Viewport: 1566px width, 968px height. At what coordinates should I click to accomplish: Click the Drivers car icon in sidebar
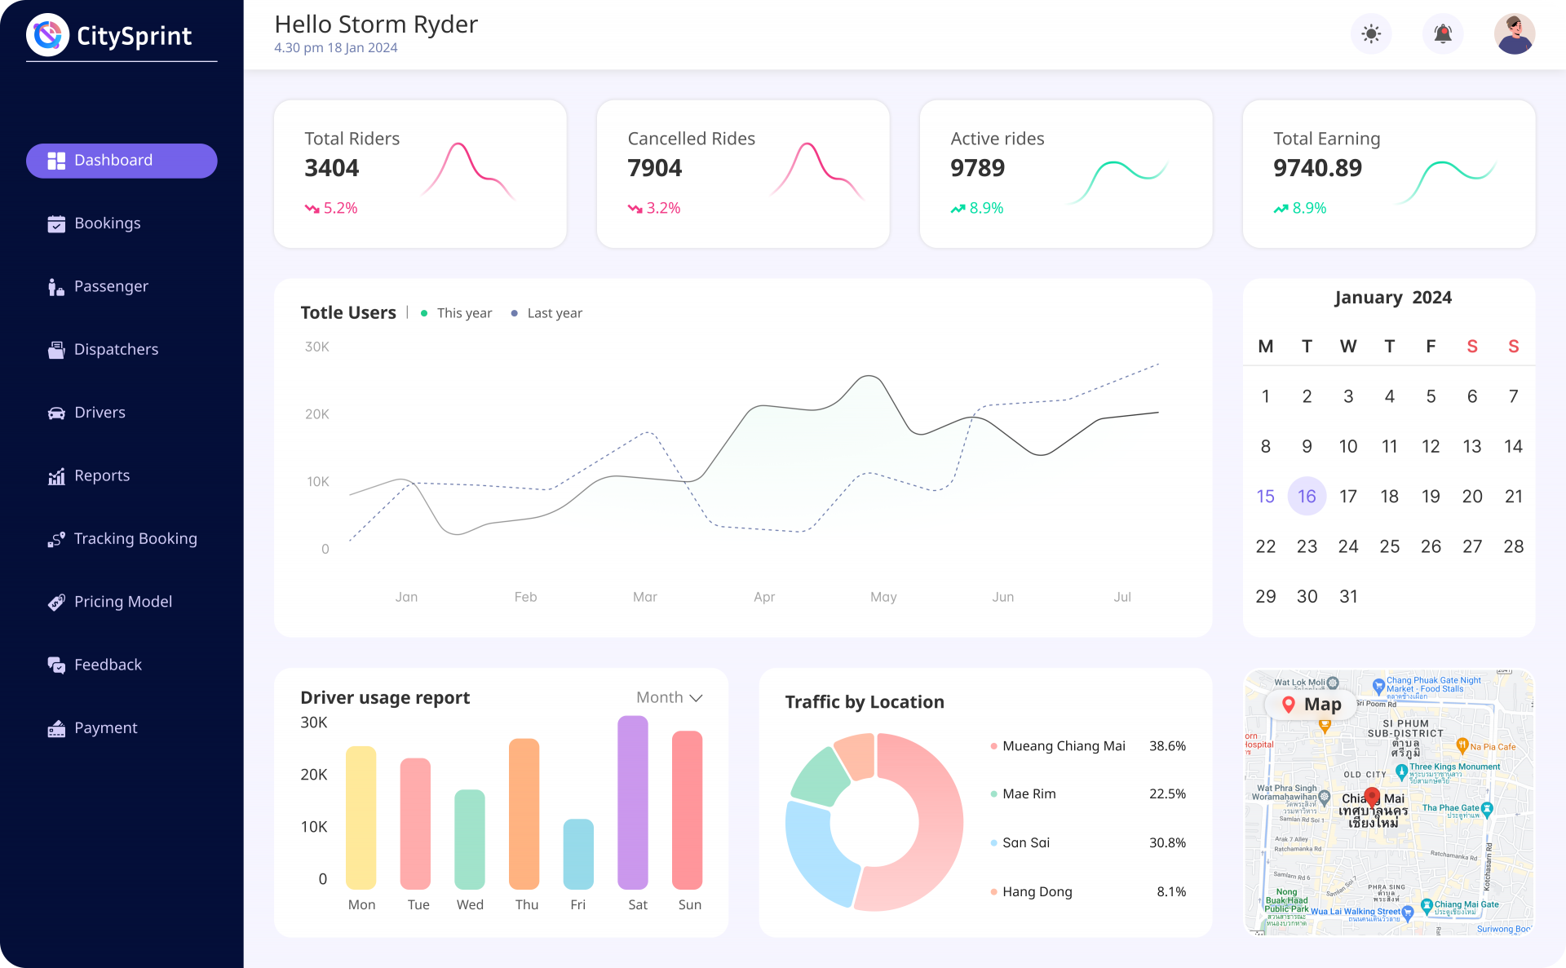tap(56, 413)
